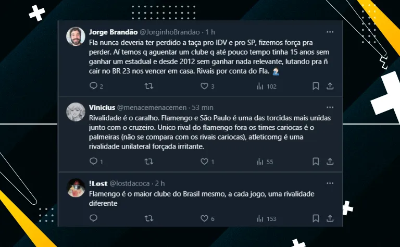Open @JorginhoBrandao profile handle
Viewport: 400px width, 247px height.
(x=170, y=32)
